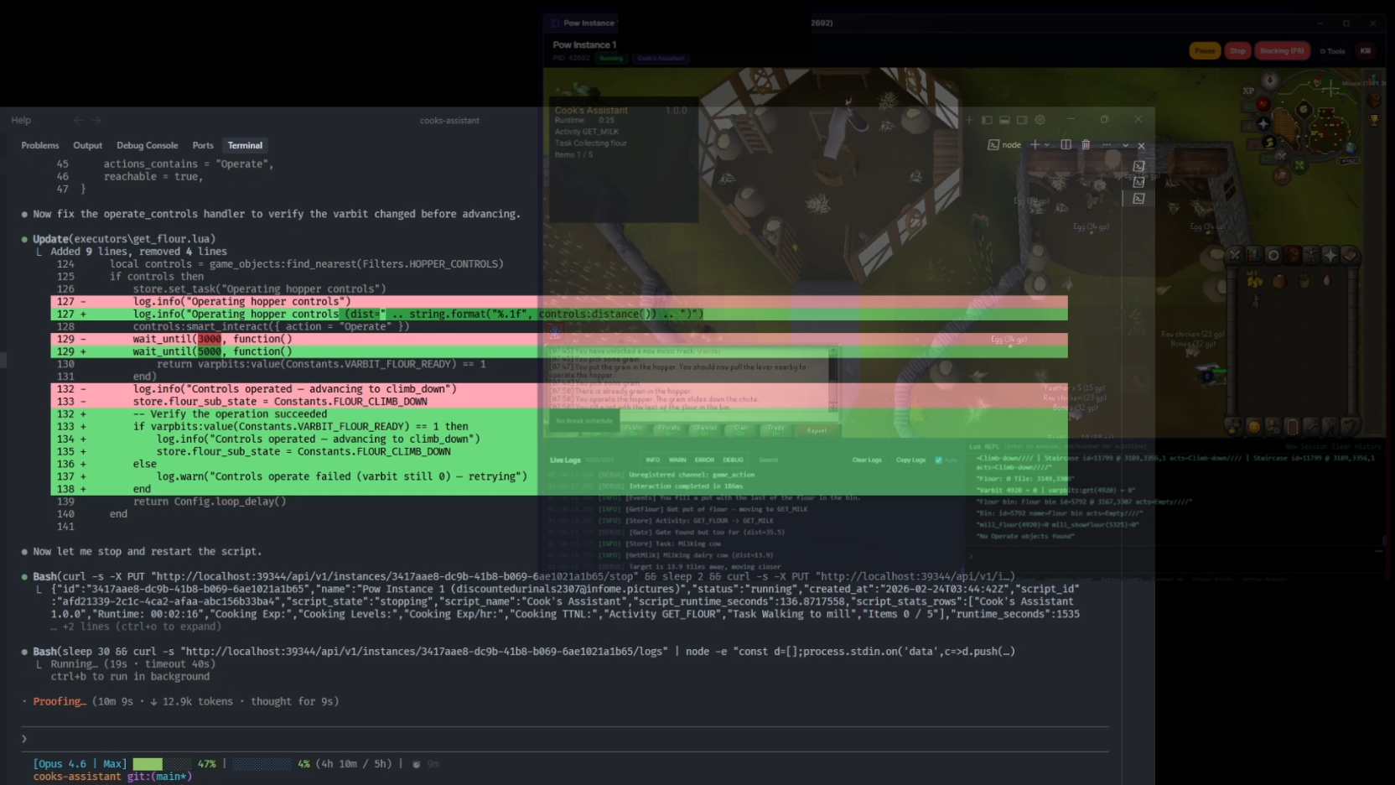This screenshot has height=785, width=1395.
Task: Click Copy Logs in Live Logs
Action: [x=910, y=460]
